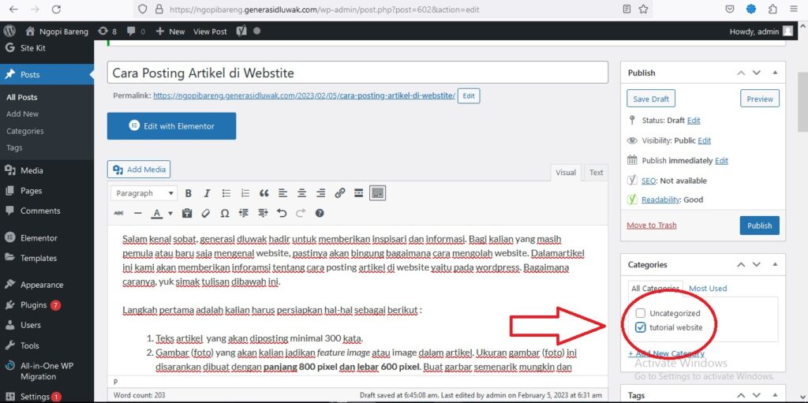Viewport: 808px width, 403px height.
Task: Insert Read More tag
Action: 359,193
